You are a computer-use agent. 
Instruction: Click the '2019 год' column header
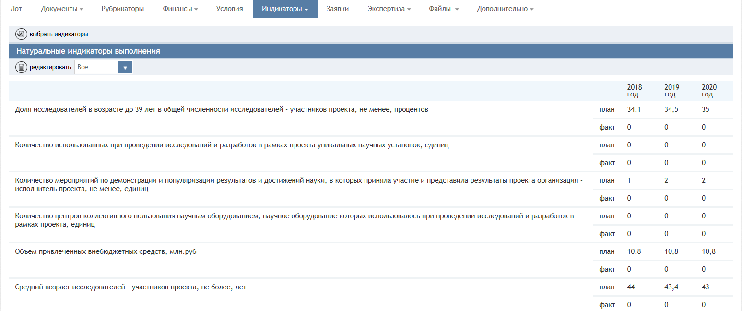pyautogui.click(x=672, y=91)
